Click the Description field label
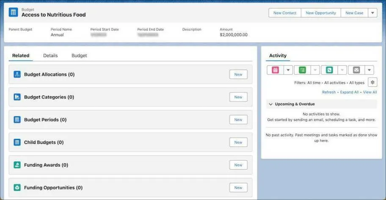Screen dimensions: 386x200 [x=192, y=29]
